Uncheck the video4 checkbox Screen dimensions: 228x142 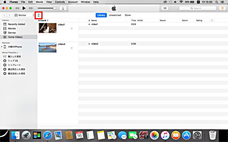89,44
